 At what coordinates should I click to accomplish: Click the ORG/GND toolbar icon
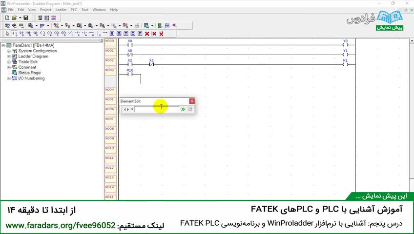click(54, 18)
